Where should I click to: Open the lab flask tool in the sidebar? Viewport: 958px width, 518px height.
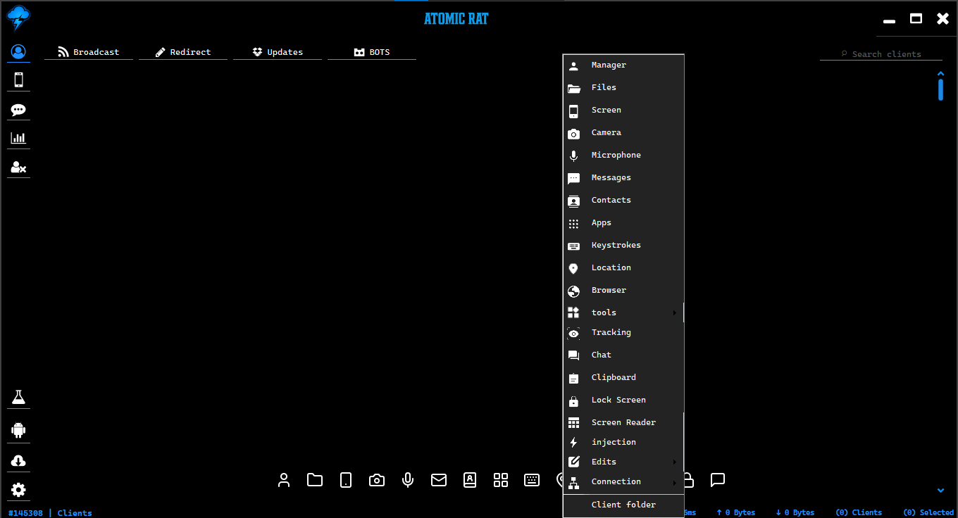point(18,397)
